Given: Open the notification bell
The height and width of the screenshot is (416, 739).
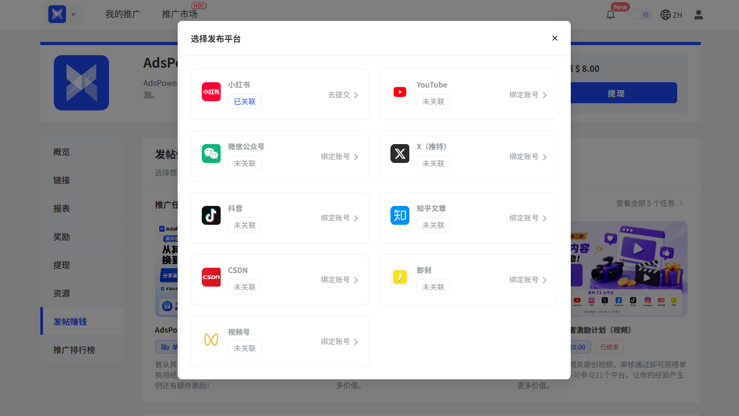Looking at the screenshot, I should pos(611,15).
